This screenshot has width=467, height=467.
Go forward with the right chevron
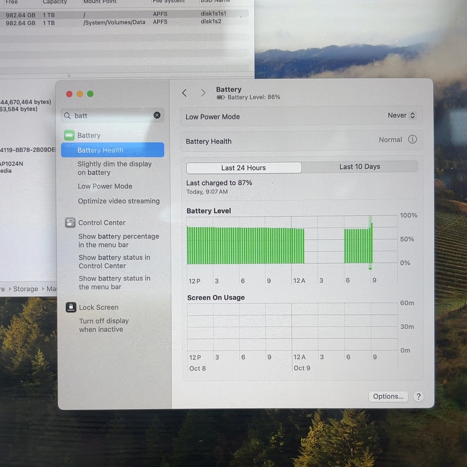tap(203, 93)
